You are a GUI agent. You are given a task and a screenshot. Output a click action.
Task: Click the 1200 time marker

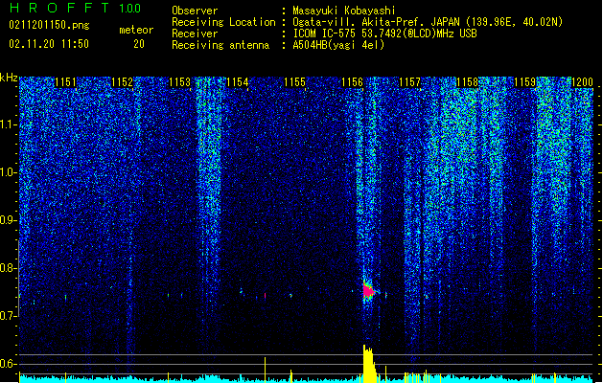click(582, 82)
